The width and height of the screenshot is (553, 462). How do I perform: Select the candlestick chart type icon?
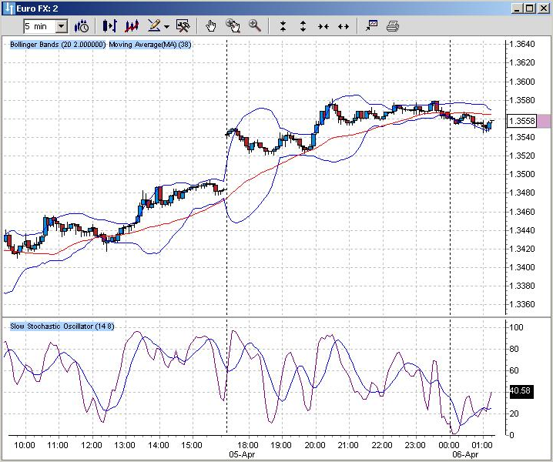[109, 26]
